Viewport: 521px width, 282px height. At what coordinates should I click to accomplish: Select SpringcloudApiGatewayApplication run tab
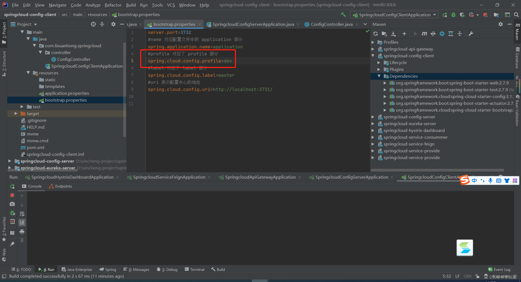260,177
